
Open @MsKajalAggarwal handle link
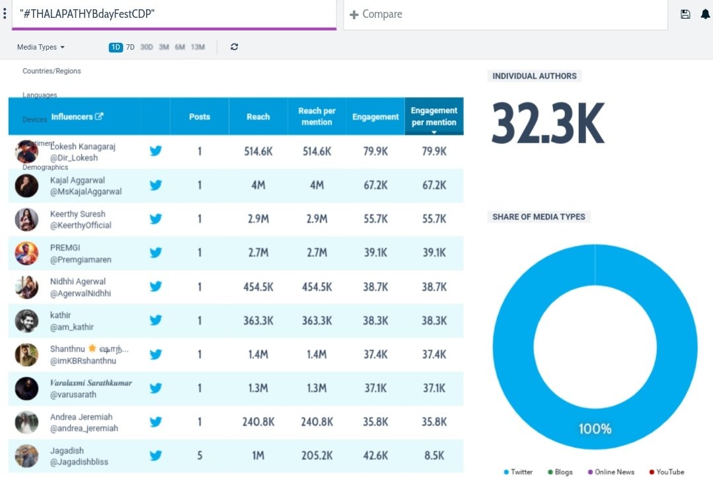[86, 192]
